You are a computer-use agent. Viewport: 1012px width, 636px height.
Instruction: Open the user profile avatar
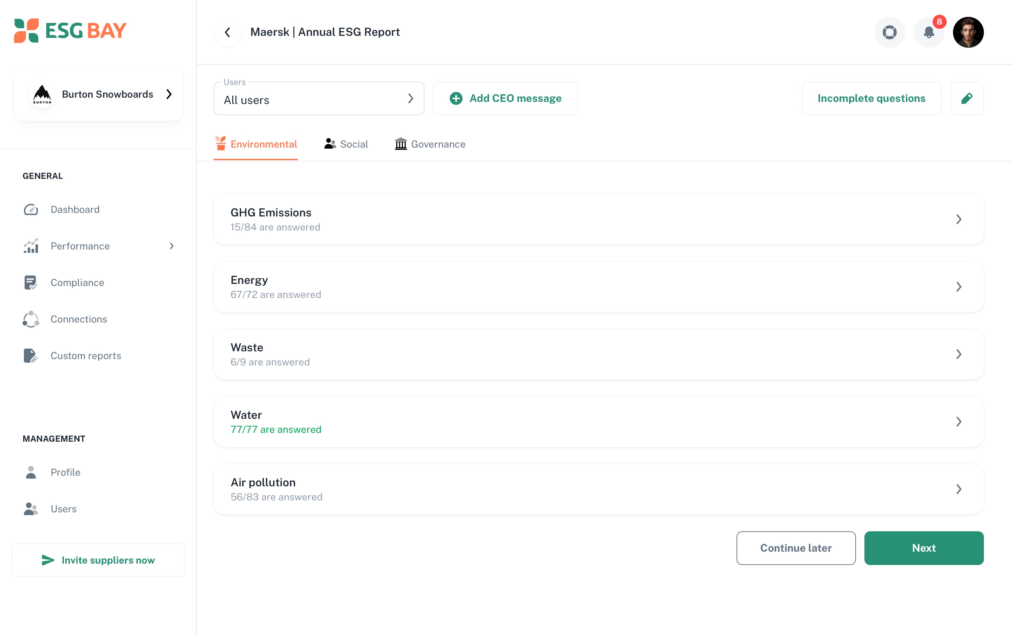[968, 32]
